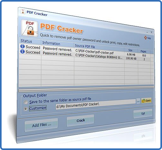Click the Pages column header
This screenshot has width=162, height=150.
[x=144, y=51]
